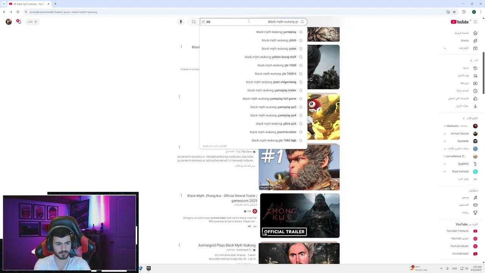Click the round search magnifier button
The height and width of the screenshot is (273, 485).
click(194, 22)
